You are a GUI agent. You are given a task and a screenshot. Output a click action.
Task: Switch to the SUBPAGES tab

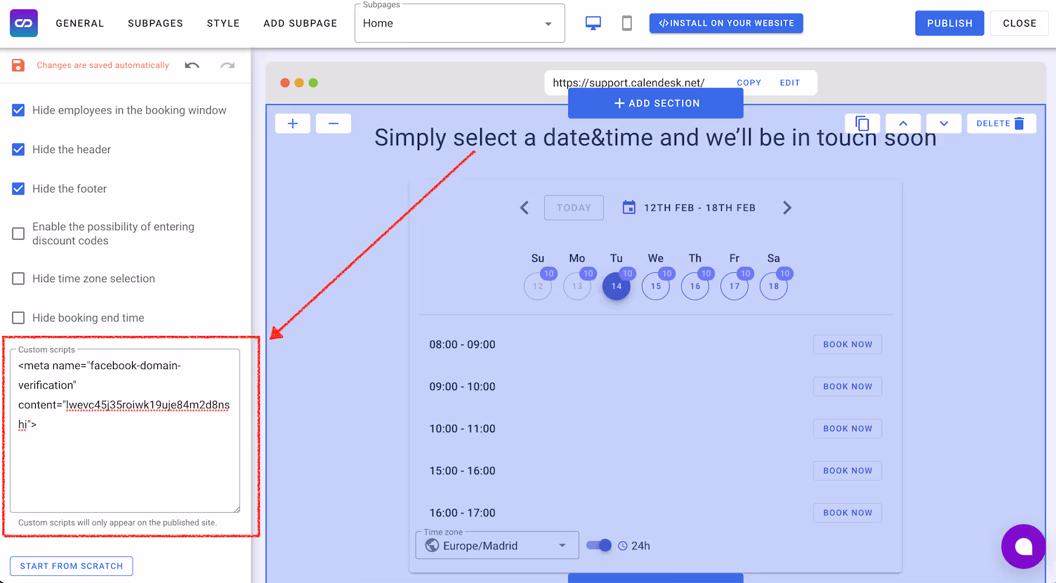pyautogui.click(x=155, y=22)
